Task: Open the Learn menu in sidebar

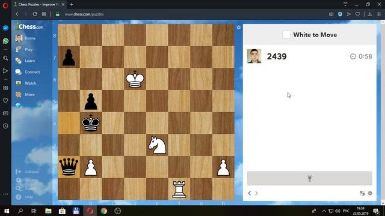Action: [x=25, y=61]
